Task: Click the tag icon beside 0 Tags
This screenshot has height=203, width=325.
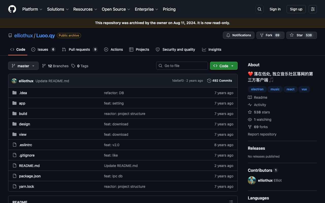Action: pos(73,66)
